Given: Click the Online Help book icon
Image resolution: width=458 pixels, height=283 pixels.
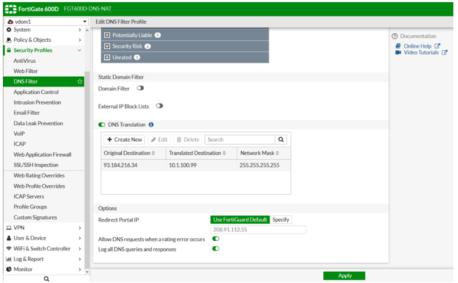Looking at the screenshot, I should (x=398, y=46).
